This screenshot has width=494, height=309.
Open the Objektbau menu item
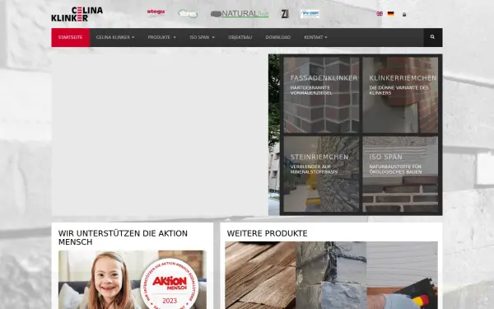coord(240,37)
